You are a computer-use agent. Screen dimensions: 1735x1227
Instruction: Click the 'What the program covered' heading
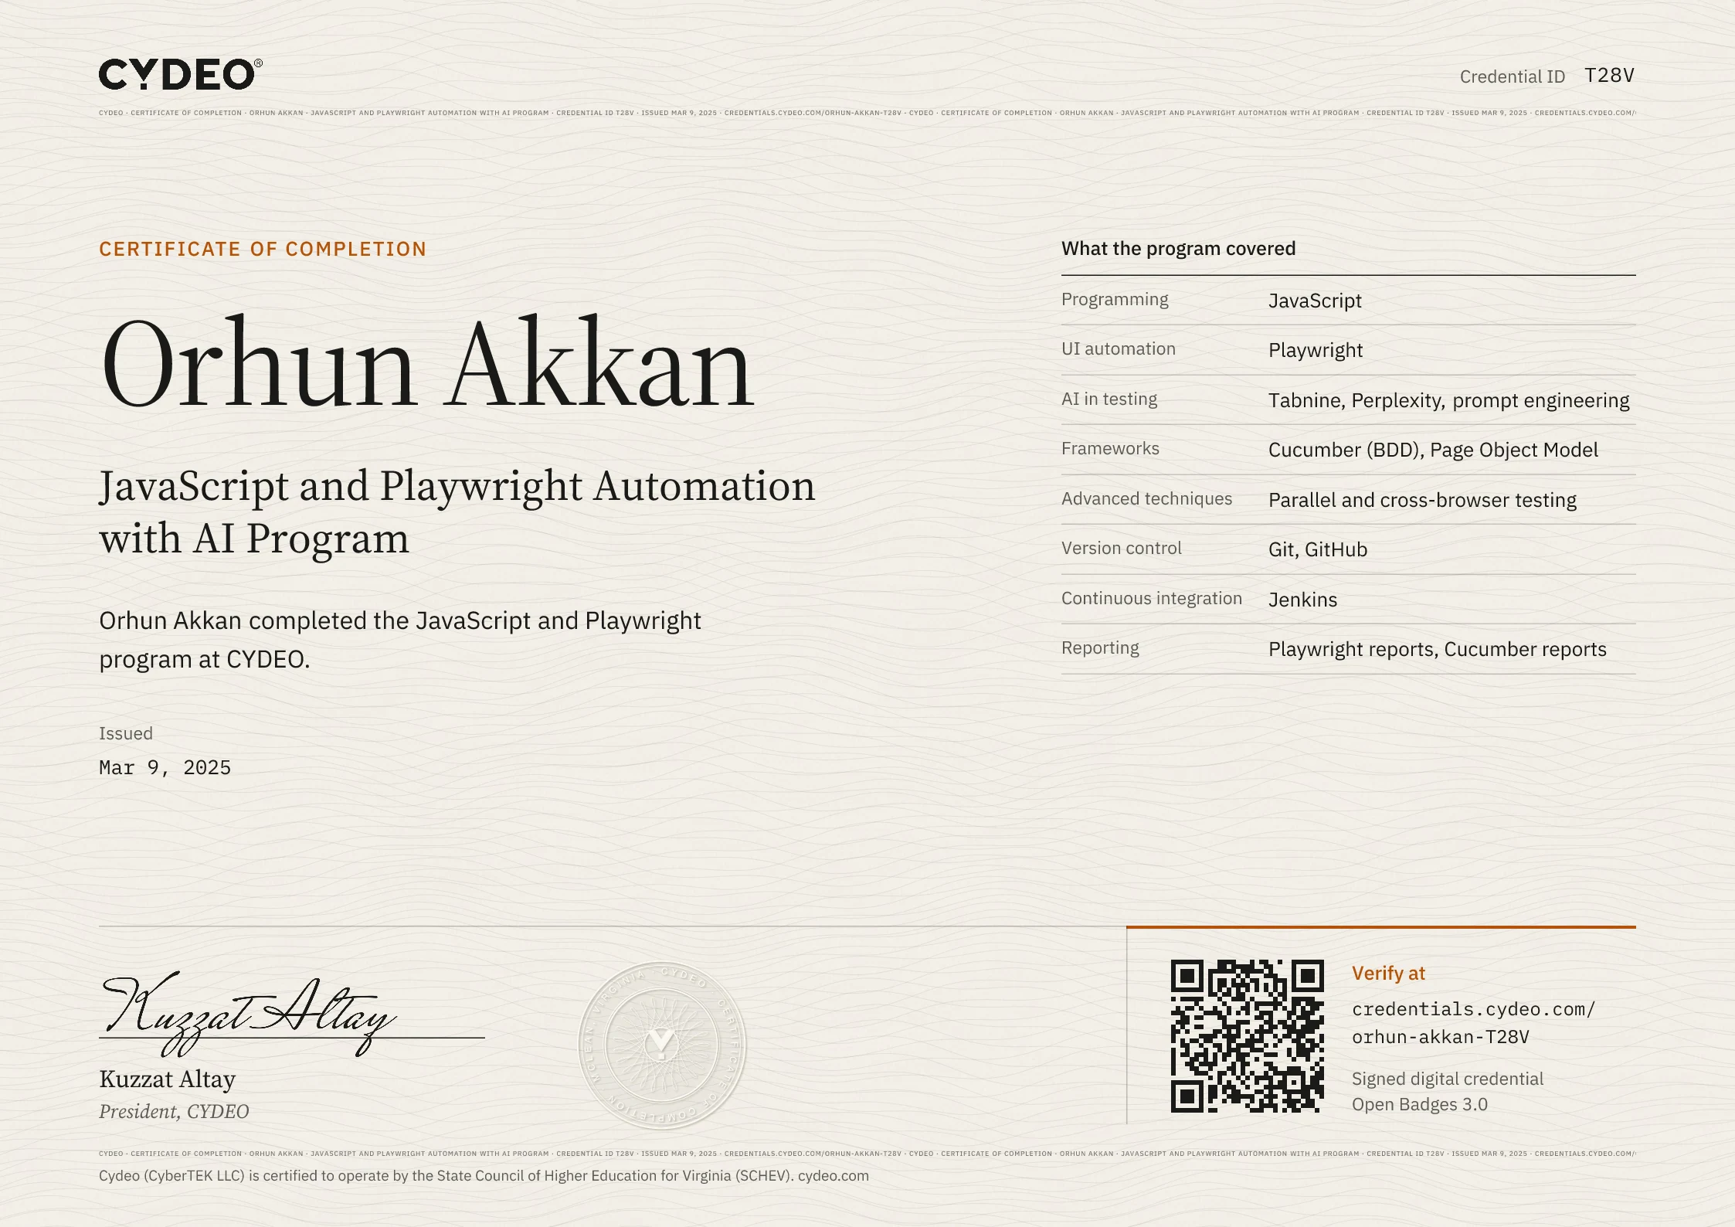pos(1178,248)
